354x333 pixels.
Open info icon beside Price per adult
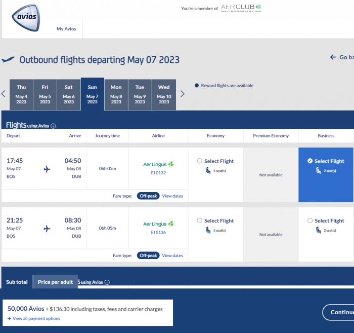point(107,282)
